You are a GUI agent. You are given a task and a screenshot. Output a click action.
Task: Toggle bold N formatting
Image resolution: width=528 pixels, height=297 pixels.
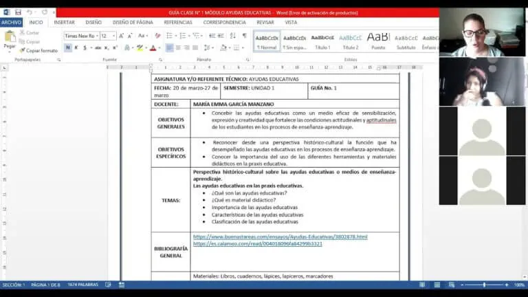[x=68, y=48]
